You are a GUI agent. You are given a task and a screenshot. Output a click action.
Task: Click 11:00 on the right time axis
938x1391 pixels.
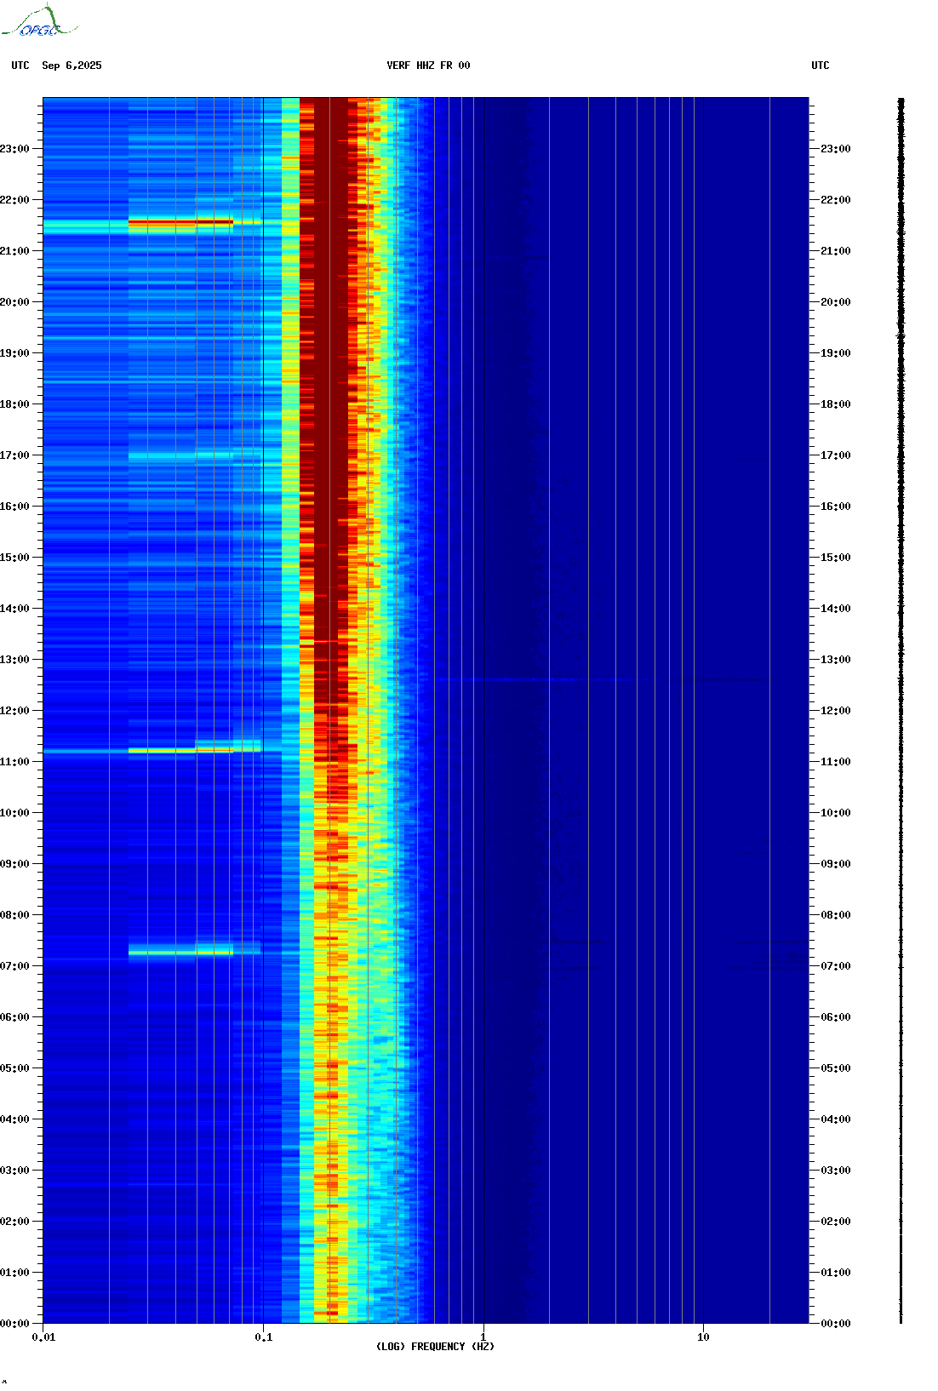[836, 762]
